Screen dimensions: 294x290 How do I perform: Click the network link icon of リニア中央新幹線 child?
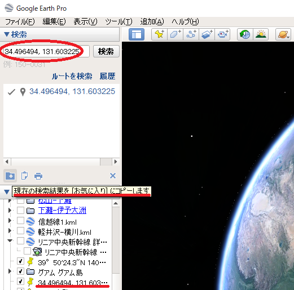point(37,252)
